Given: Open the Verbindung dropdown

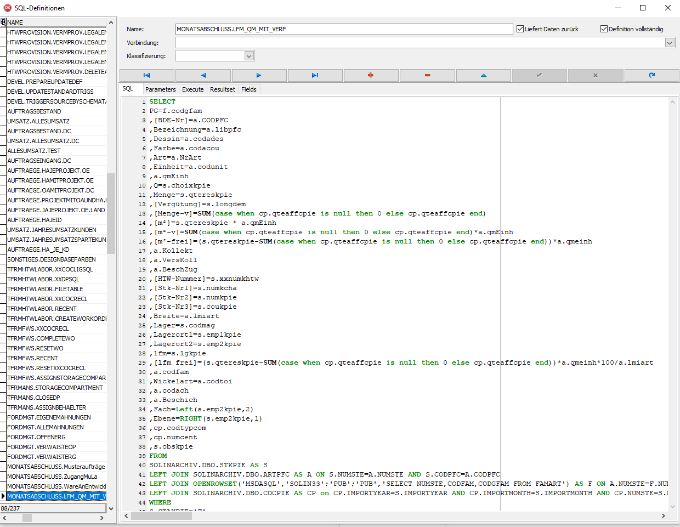Looking at the screenshot, I should (x=670, y=43).
